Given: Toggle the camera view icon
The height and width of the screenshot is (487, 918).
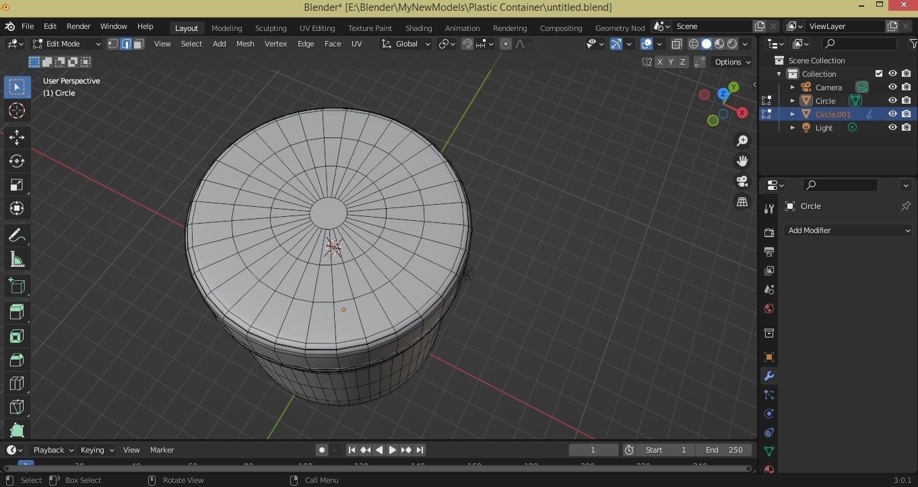Looking at the screenshot, I should (742, 181).
